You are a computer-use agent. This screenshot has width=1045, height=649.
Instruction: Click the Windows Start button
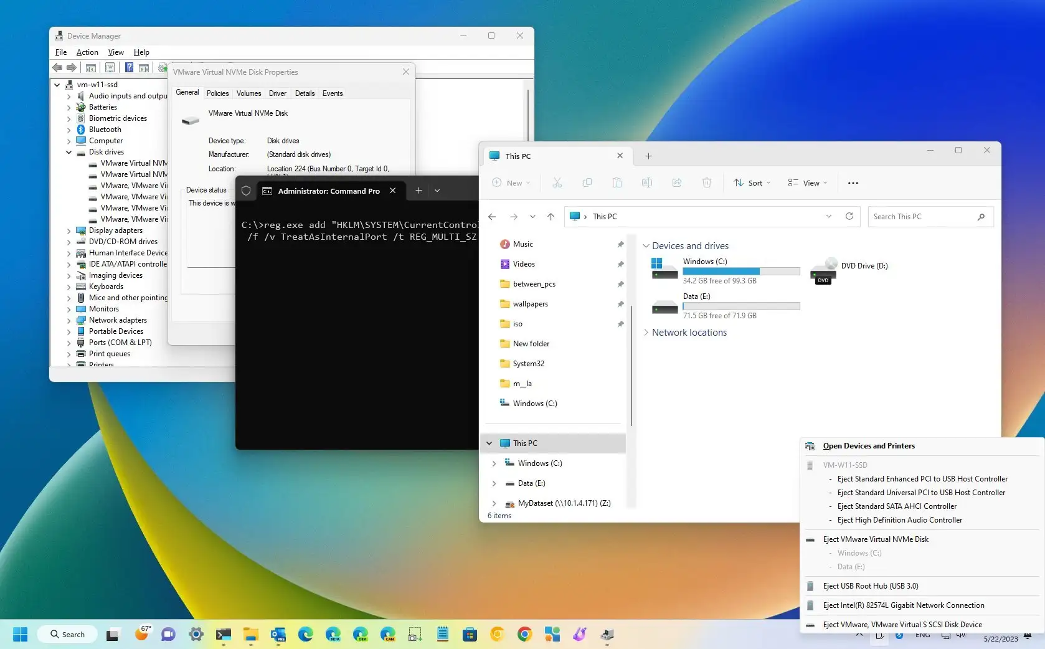21,635
